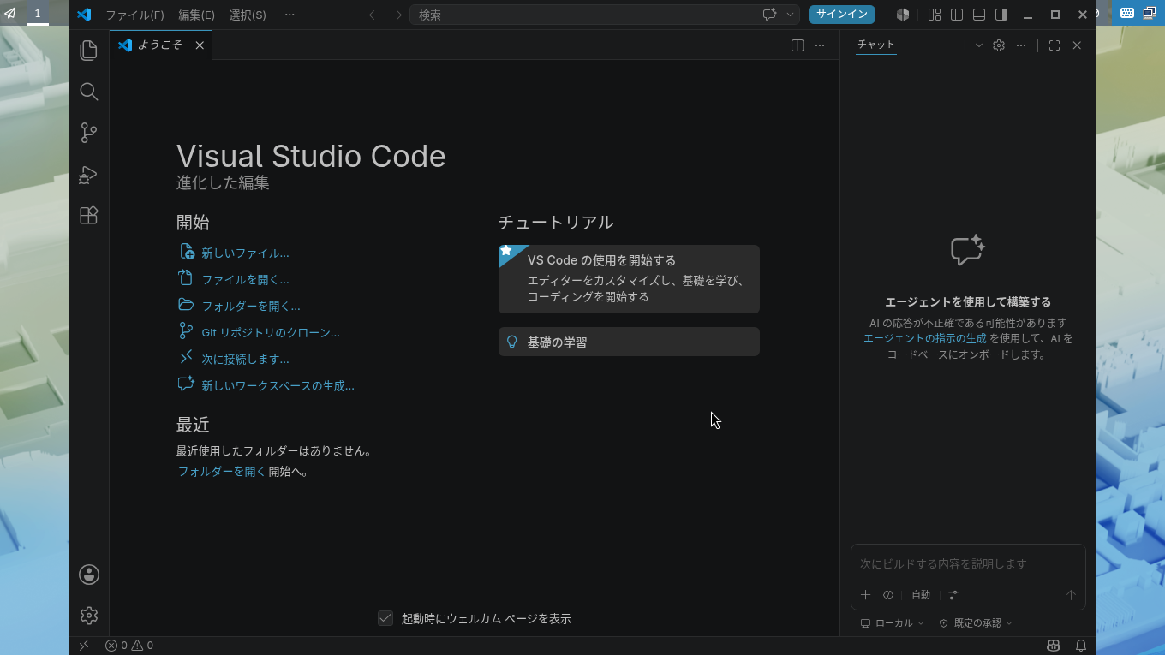Split the editor to the right
Image resolution: width=1165 pixels, height=655 pixels.
pyautogui.click(x=798, y=45)
